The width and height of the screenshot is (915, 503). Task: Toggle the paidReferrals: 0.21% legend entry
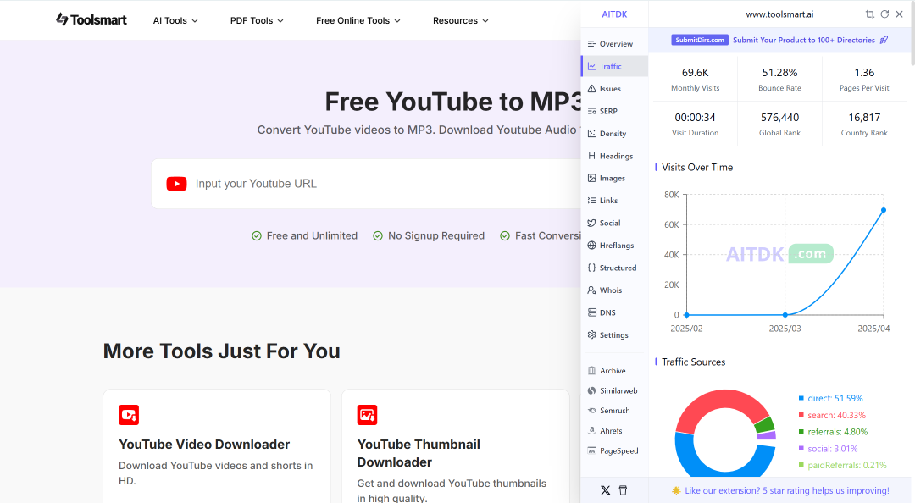843,465
